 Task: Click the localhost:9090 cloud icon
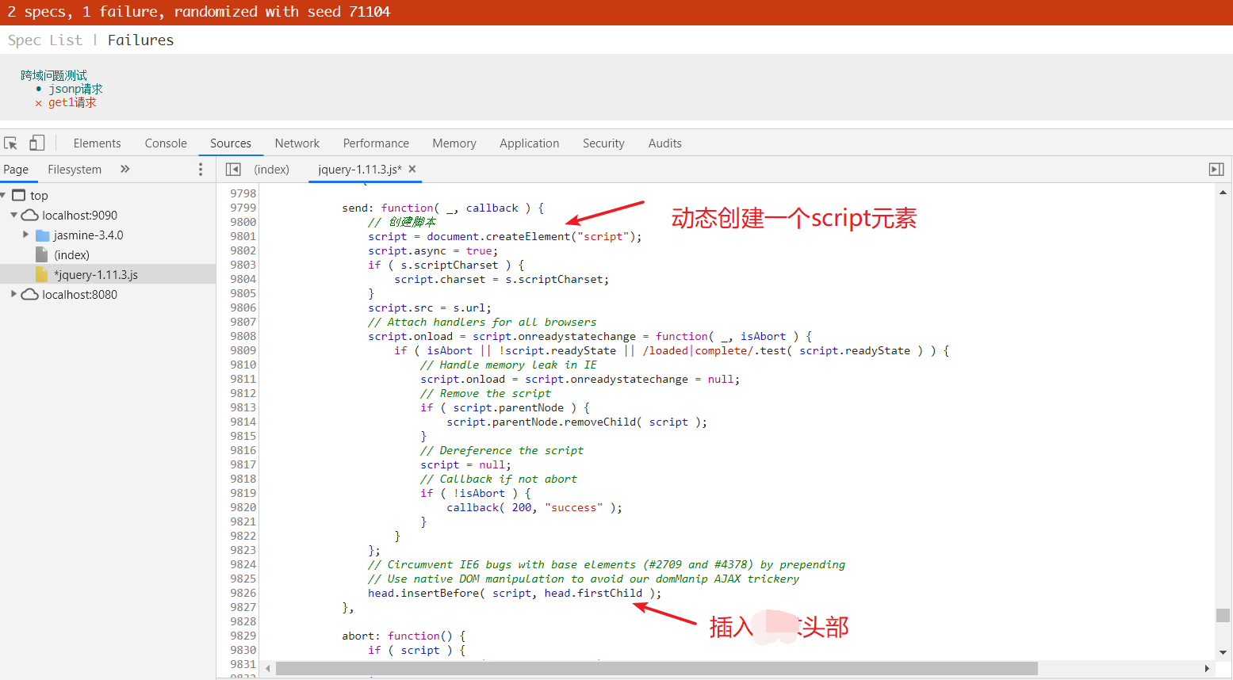tap(28, 215)
